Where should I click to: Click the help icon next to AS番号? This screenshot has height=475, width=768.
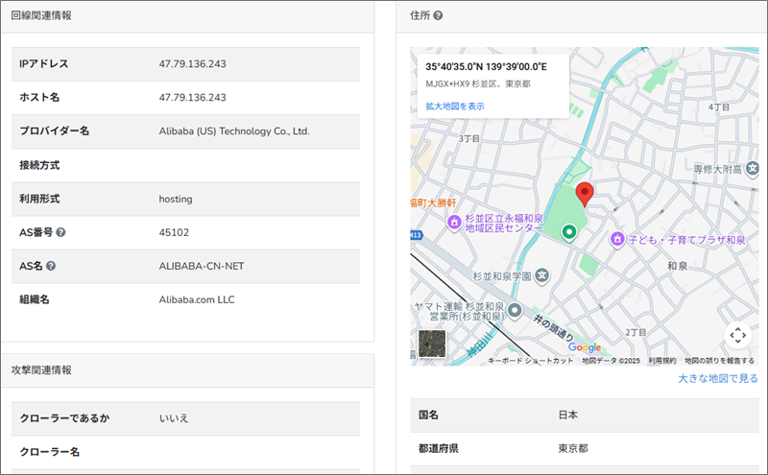pos(60,232)
